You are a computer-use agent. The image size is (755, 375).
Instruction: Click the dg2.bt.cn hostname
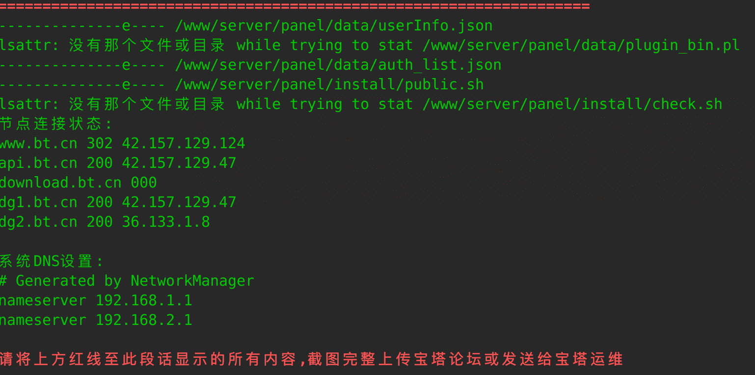coord(38,222)
